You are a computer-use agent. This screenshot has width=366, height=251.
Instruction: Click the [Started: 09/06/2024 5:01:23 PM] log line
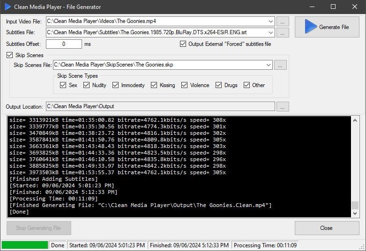(x=61, y=185)
